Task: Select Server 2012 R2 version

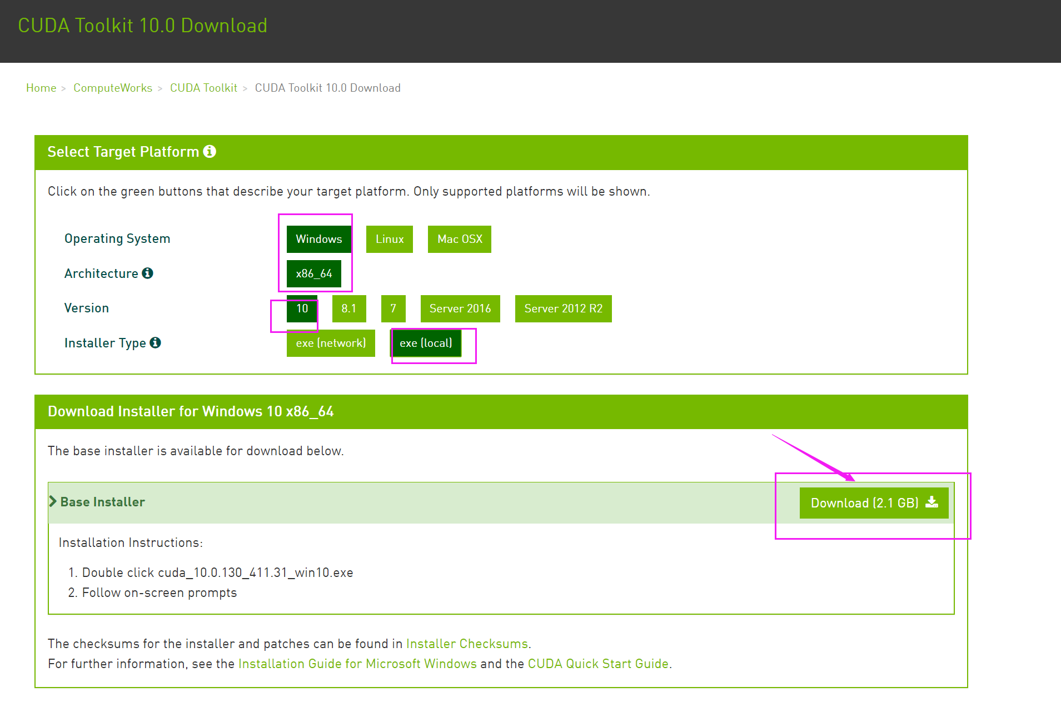Action: pos(564,308)
